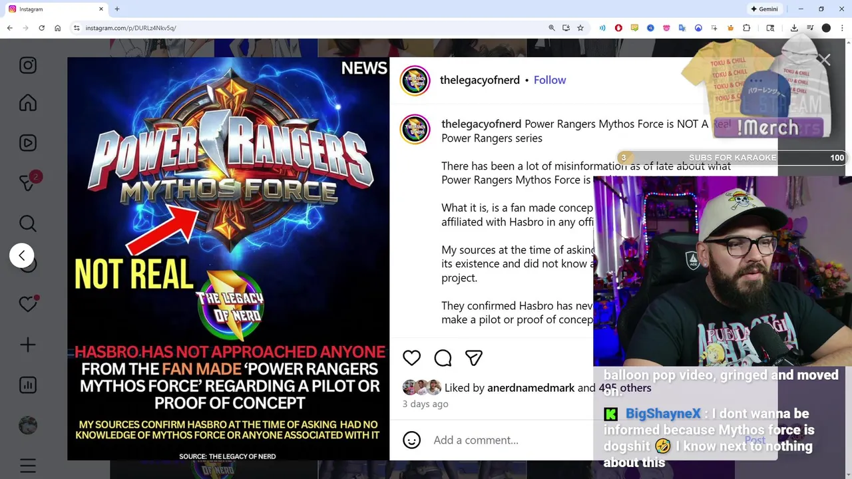Open anerdnamedmark's profile from likes

[531, 388]
